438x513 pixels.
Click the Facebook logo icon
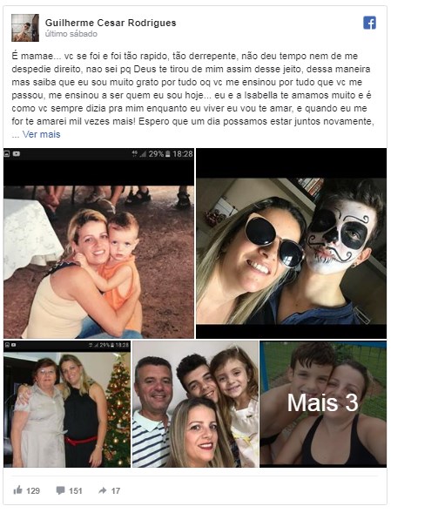click(369, 23)
